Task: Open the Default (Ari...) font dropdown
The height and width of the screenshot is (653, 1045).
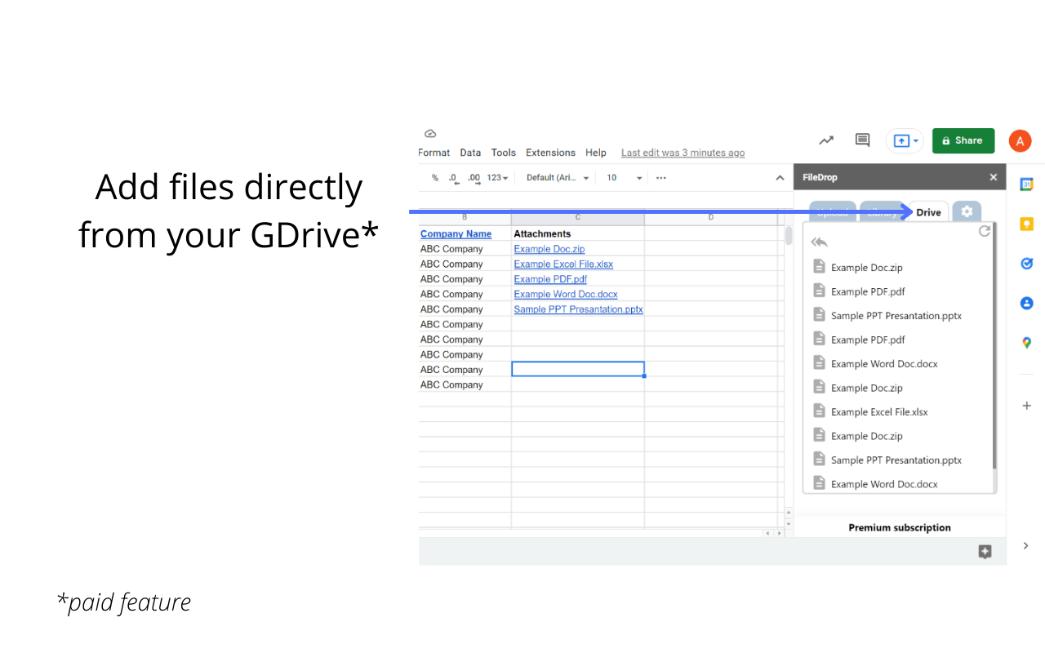Action: point(558,178)
